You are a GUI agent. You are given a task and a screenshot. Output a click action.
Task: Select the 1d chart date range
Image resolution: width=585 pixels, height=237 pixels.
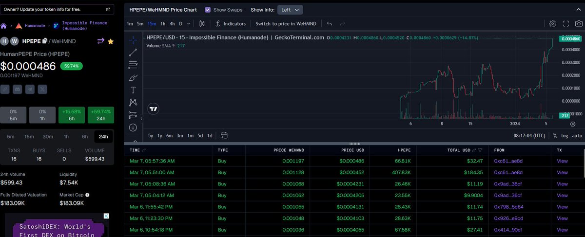tap(210, 135)
